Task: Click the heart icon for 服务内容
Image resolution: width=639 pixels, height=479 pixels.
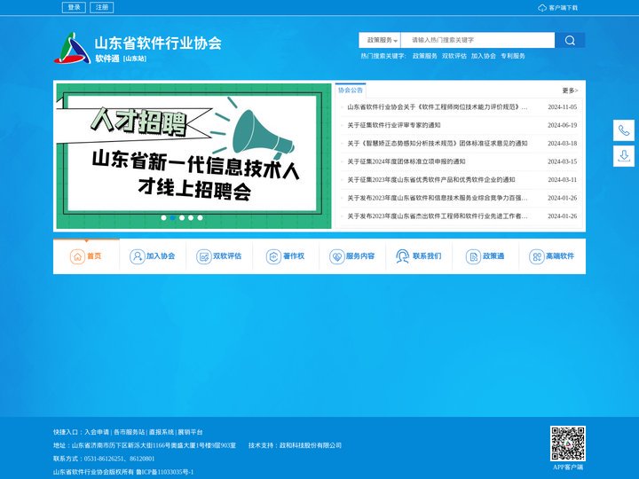Action: (x=336, y=256)
